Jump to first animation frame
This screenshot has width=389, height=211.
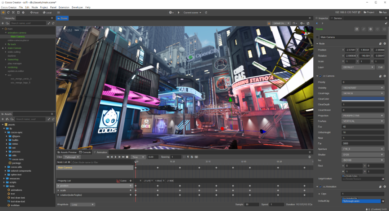click(108, 157)
